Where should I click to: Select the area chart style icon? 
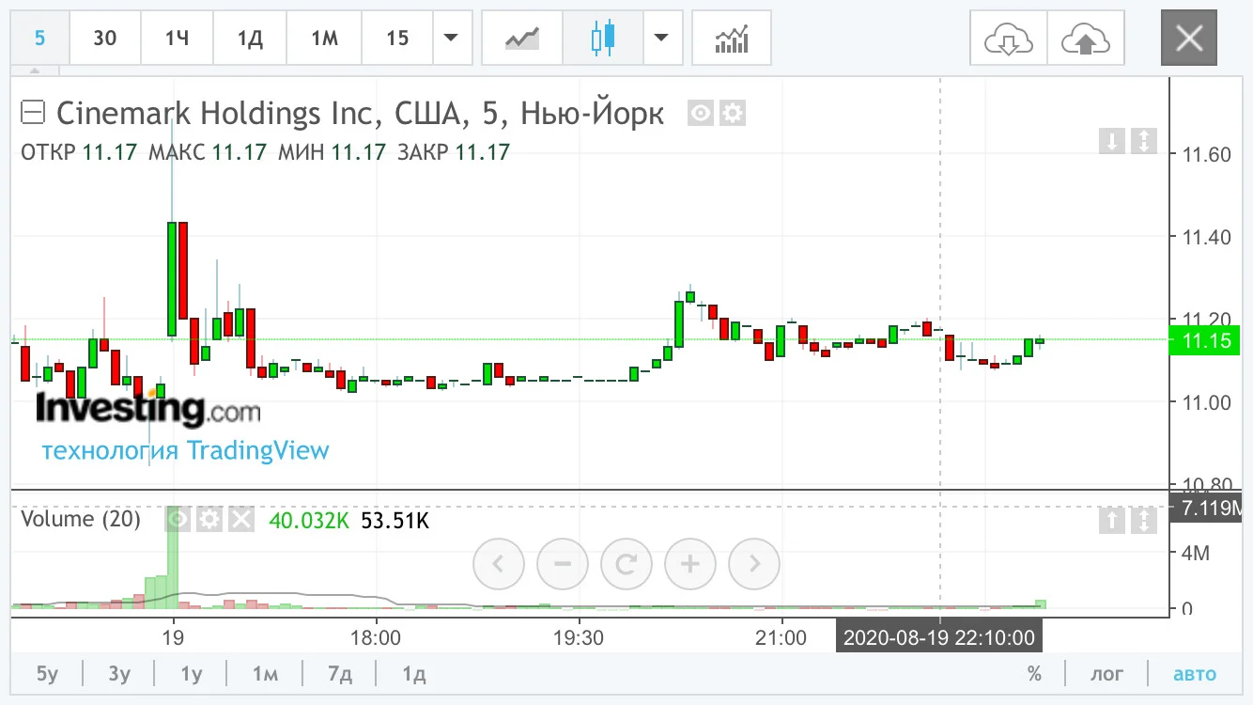click(522, 39)
